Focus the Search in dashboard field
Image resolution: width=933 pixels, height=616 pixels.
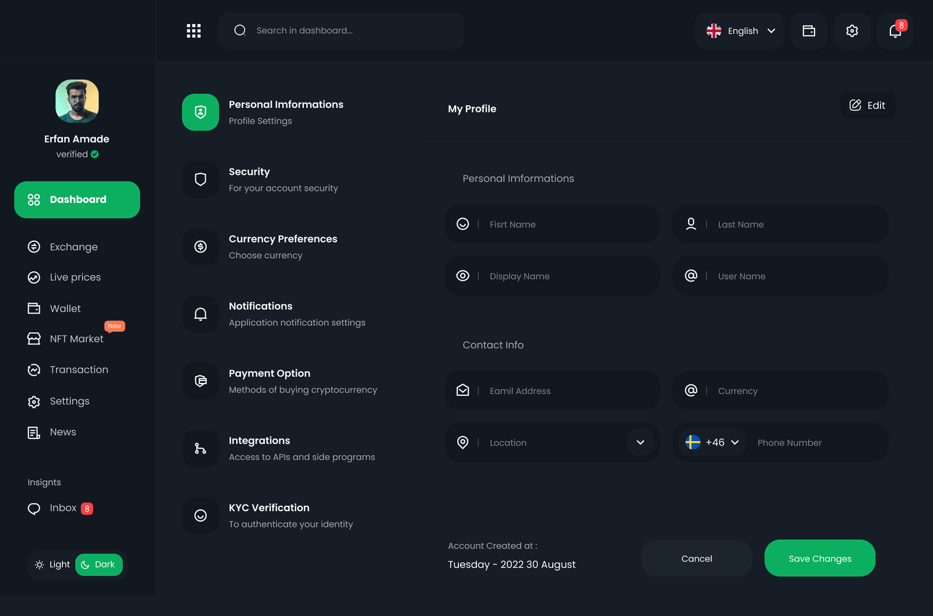[341, 31]
